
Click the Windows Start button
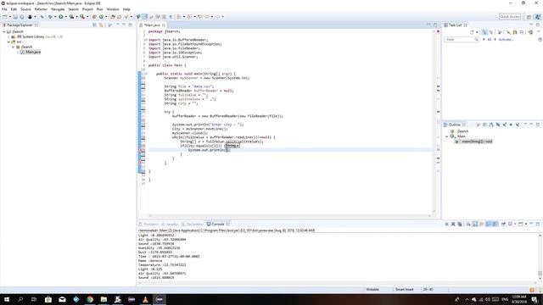7,299
